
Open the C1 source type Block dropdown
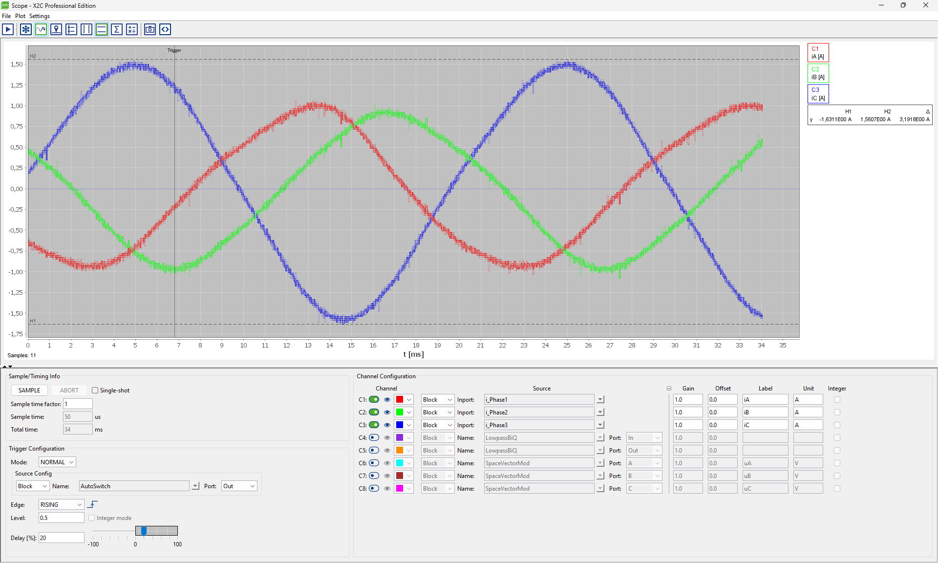point(438,400)
